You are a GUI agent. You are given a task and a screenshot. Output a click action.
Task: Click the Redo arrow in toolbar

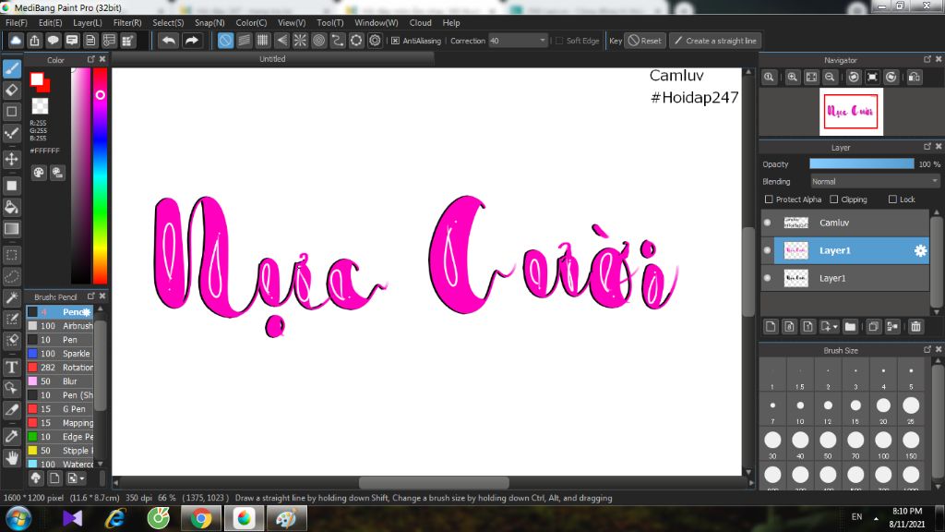coord(192,41)
